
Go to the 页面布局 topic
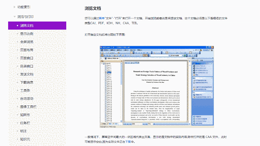click(27, 50)
